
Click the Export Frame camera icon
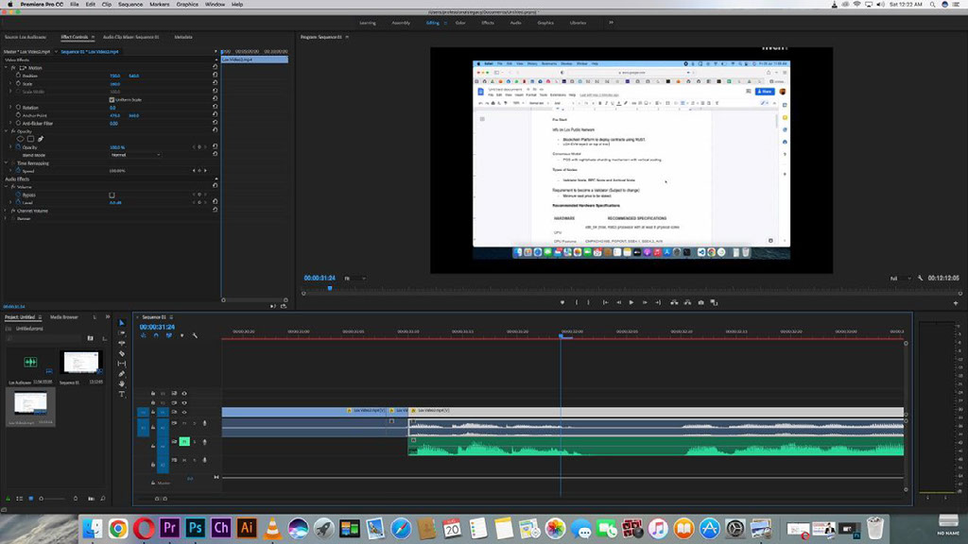700,302
